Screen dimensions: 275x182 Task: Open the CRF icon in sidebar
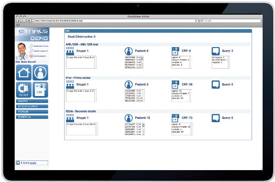click(x=40, y=90)
